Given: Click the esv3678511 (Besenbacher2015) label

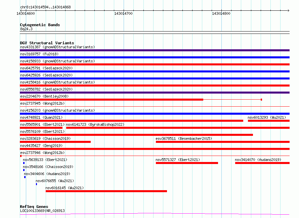Looking at the screenshot, I should tap(184, 139).
